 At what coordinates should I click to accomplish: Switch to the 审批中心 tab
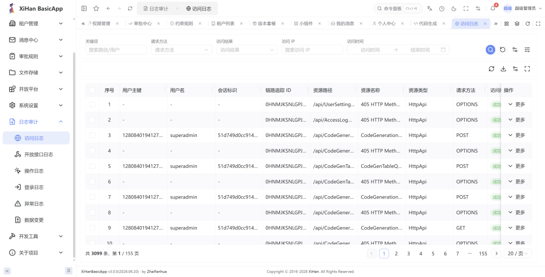142,24
